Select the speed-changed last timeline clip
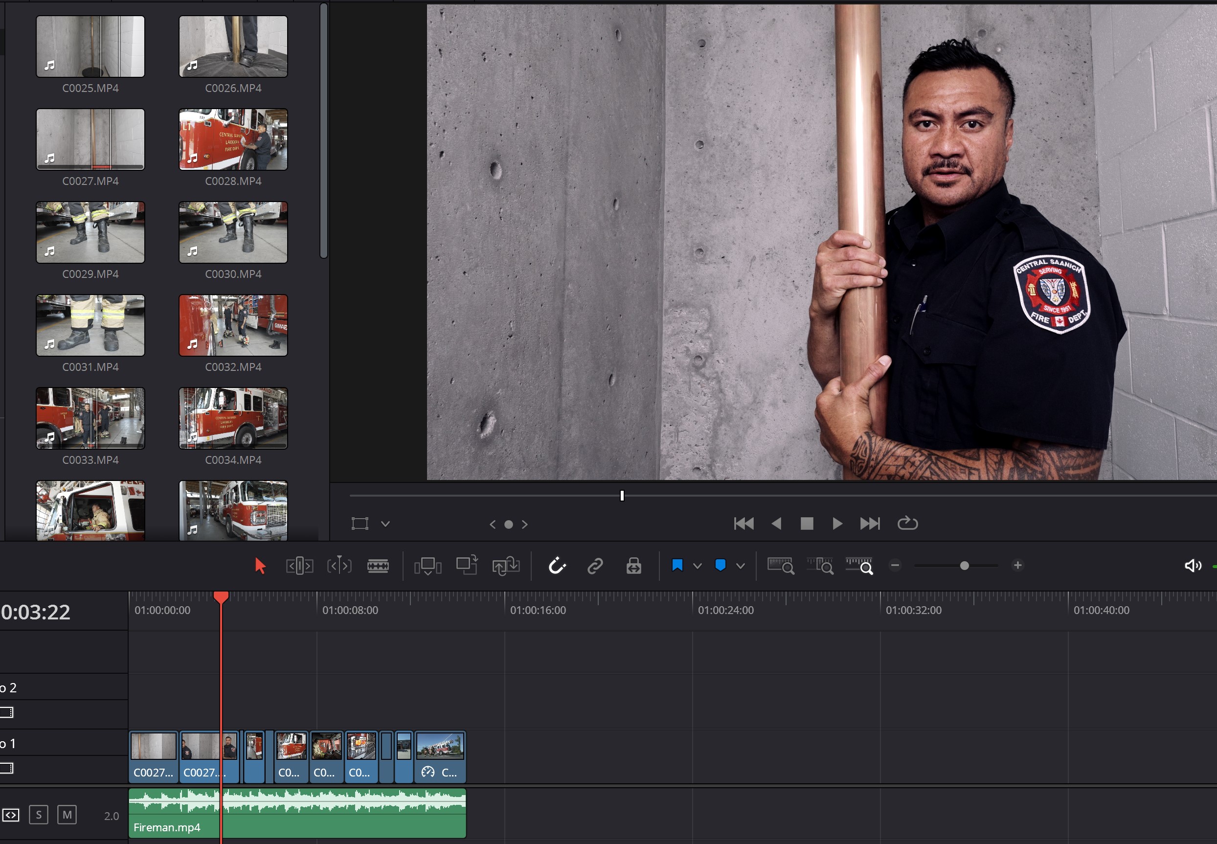Image resolution: width=1217 pixels, height=844 pixels. (x=440, y=757)
